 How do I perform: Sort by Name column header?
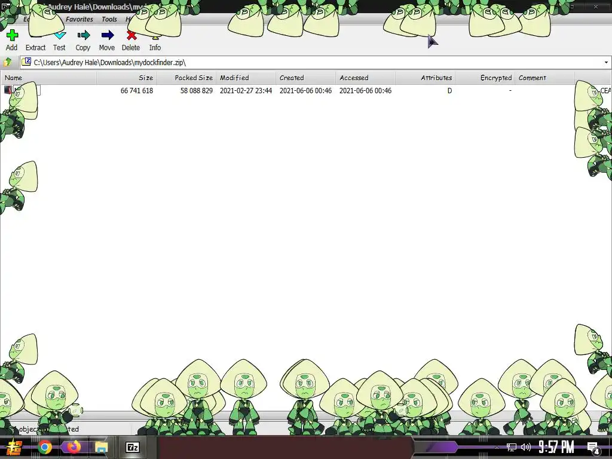49,78
